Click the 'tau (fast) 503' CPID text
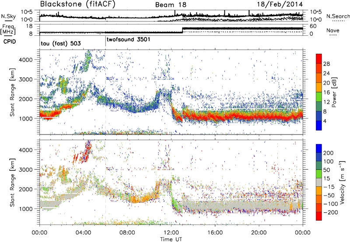 [x=61, y=43]
